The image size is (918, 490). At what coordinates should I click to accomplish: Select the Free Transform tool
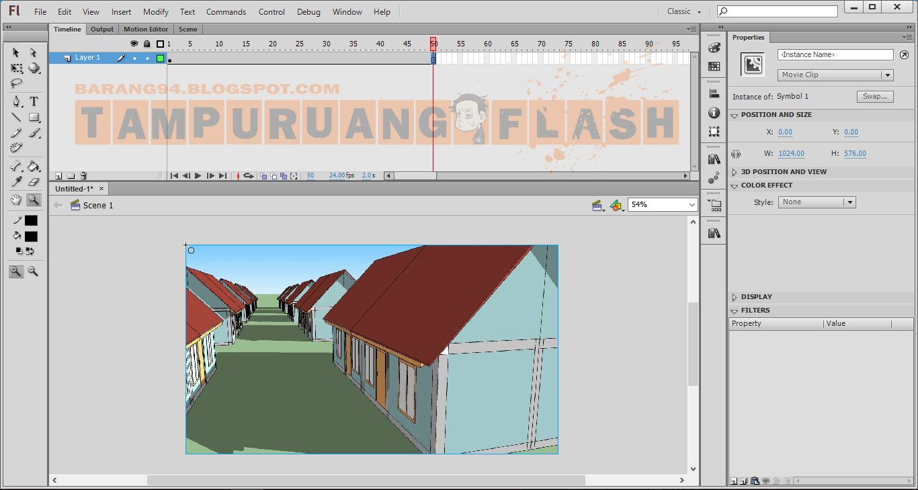pos(16,69)
